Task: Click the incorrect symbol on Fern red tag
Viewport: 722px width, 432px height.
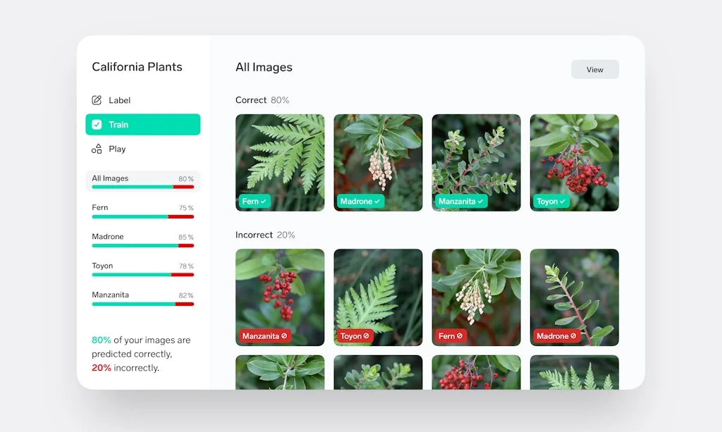Action: (x=460, y=336)
